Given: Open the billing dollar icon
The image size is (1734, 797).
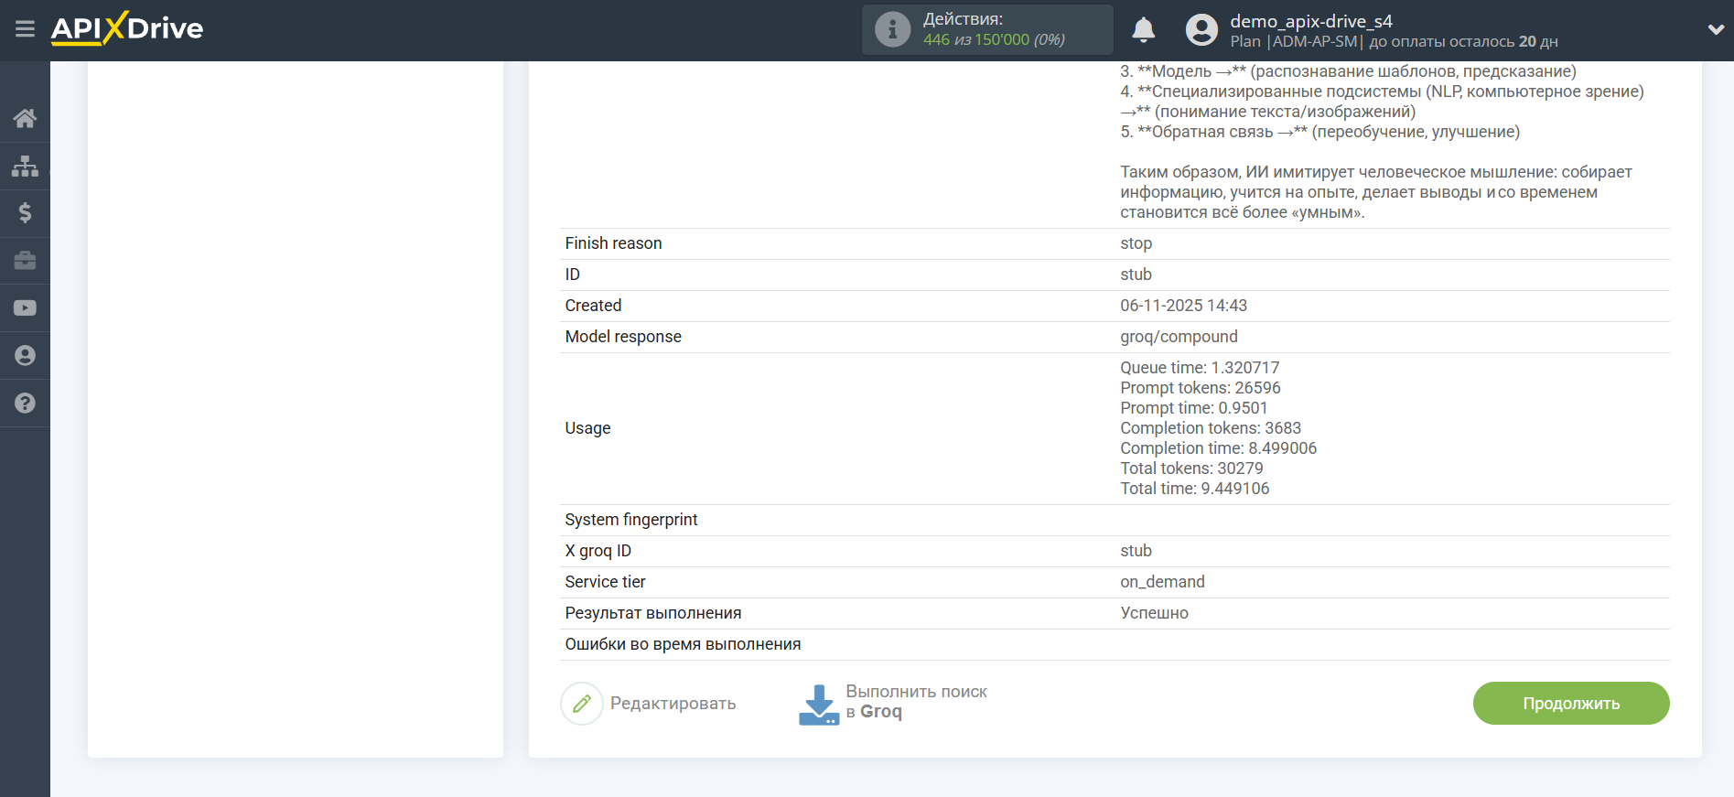Looking at the screenshot, I should [x=25, y=213].
